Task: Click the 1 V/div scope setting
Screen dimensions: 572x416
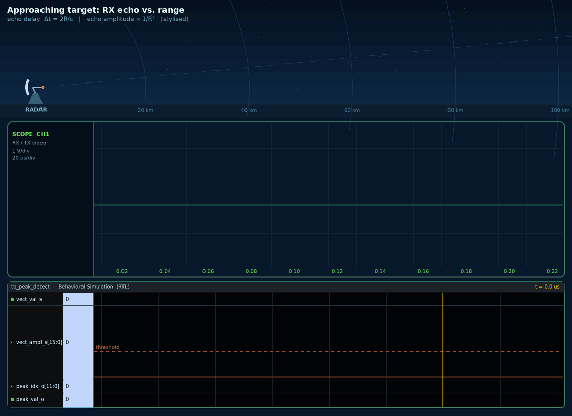Action: point(21,151)
